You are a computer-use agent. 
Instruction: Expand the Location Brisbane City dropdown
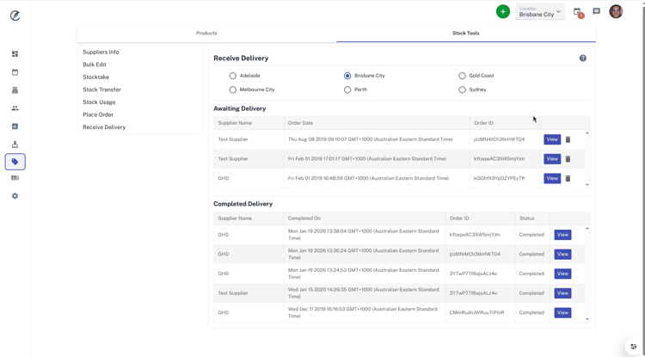point(540,12)
